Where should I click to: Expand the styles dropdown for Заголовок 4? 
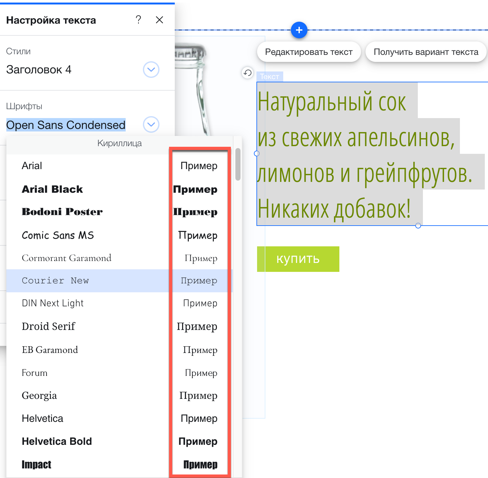click(x=151, y=70)
